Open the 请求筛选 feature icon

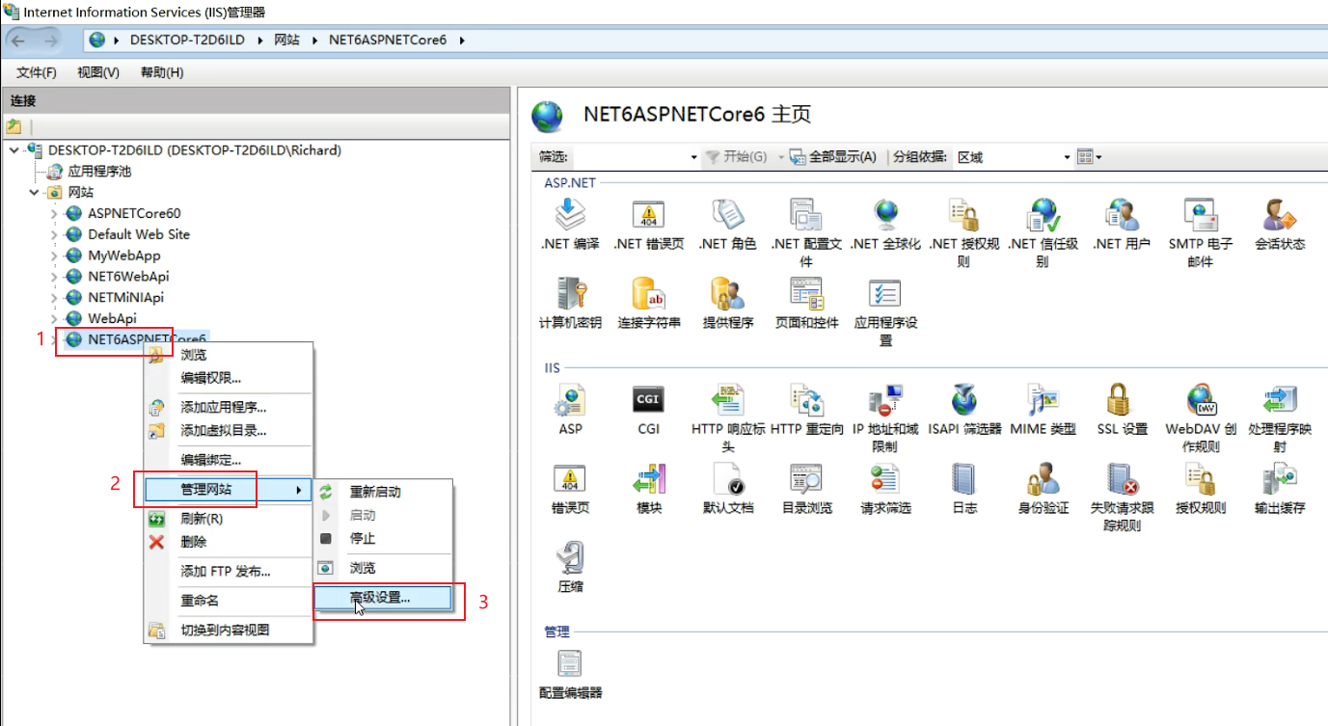tap(884, 478)
